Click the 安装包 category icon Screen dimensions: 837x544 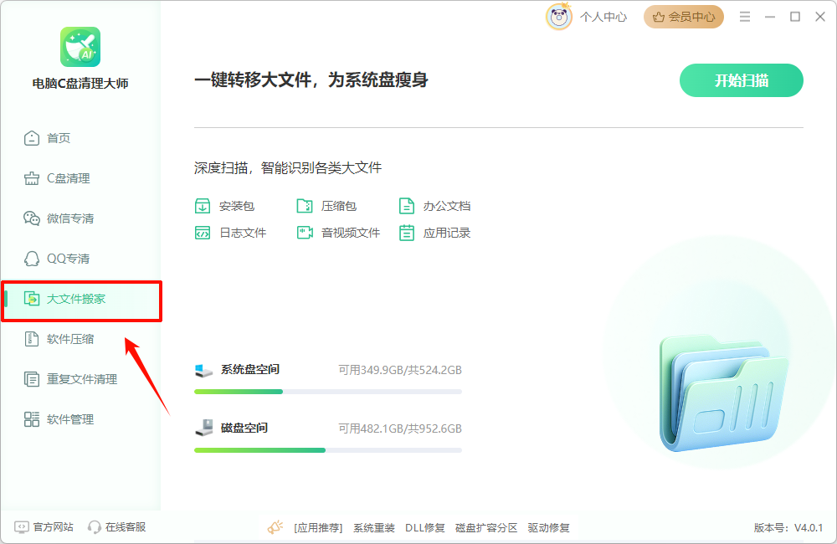(202, 205)
